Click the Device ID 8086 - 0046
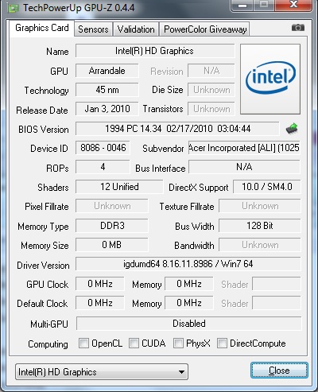Viewport: 318px width, 392px height. coord(103,148)
